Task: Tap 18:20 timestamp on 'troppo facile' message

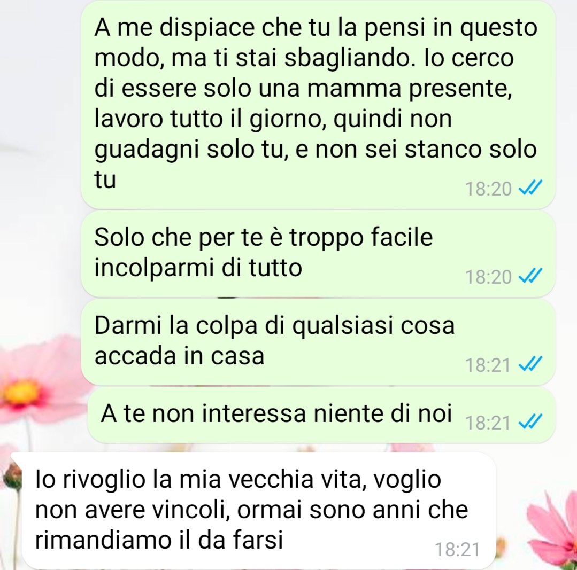Action: [488, 277]
